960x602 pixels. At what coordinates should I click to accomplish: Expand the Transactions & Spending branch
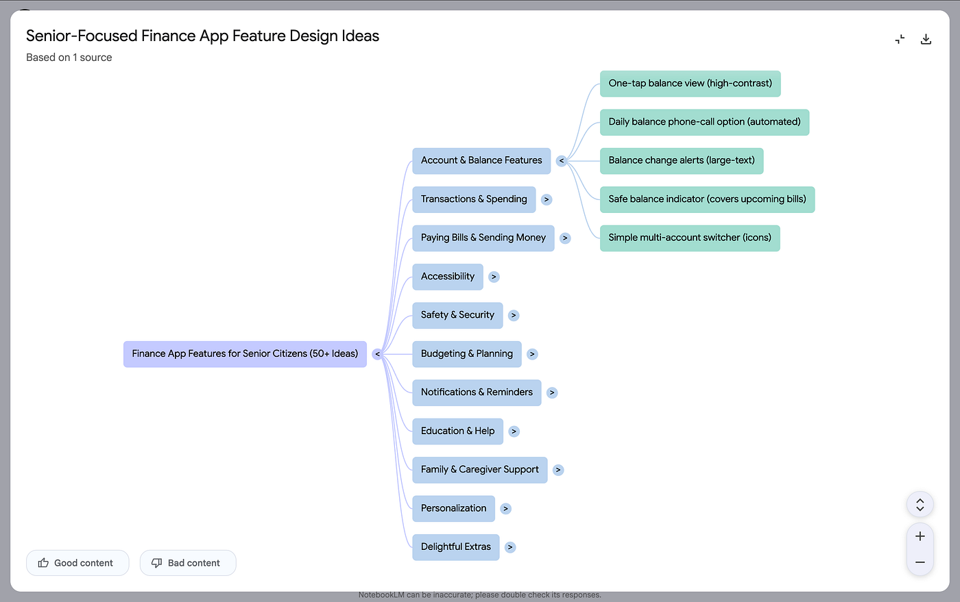click(x=547, y=199)
